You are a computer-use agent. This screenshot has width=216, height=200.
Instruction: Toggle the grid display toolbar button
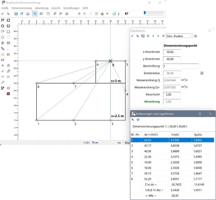(x=97, y=13)
